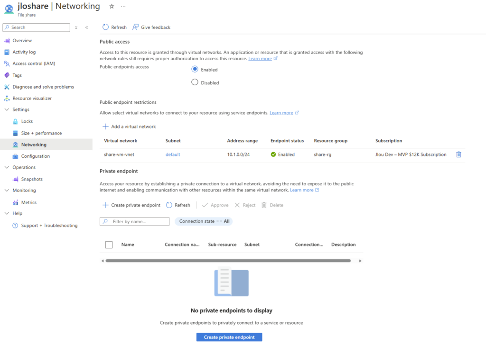Click the share-rg resource group cell
Screen dimensions: 486x345
point(322,154)
